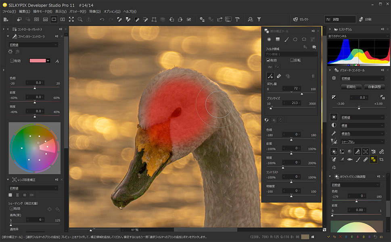Open the ヘルプ(H) menu
This screenshot has width=391, height=242.
[130, 11]
